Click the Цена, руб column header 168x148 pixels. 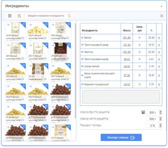click(x=139, y=29)
